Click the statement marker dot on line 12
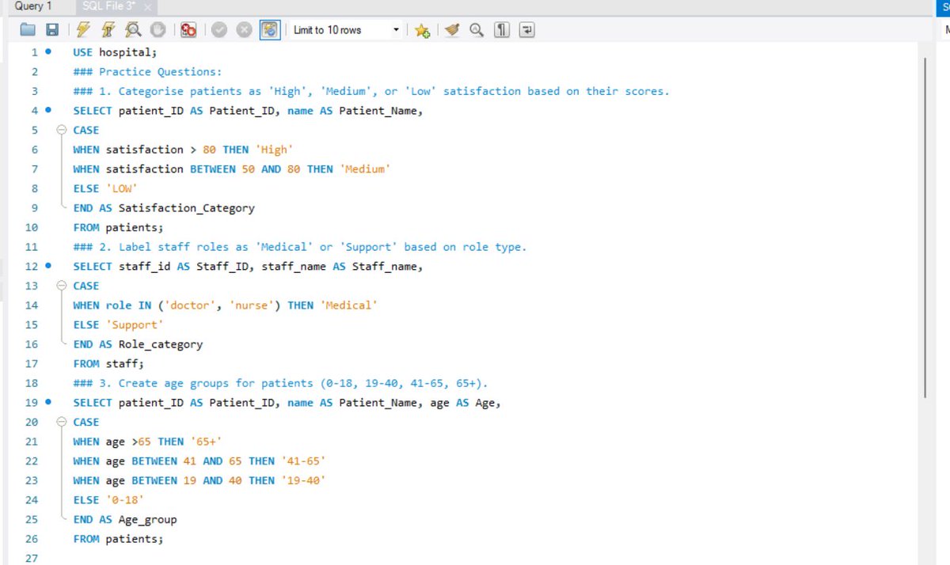This screenshot has width=950, height=565. pyautogui.click(x=47, y=267)
